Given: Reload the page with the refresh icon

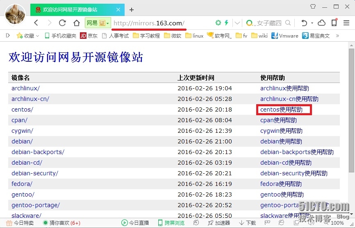Looking at the screenshot, I should coord(62,23).
